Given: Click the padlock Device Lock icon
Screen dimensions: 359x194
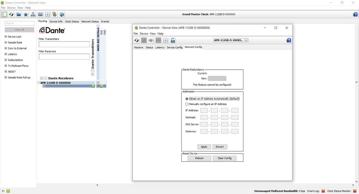Looking at the screenshot, I should click(173, 40).
